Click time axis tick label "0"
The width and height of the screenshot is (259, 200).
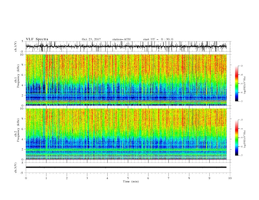click(x=26, y=178)
